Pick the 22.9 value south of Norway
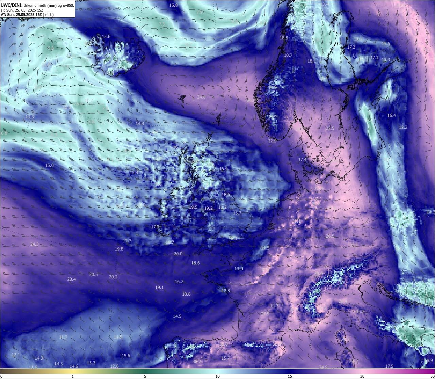This screenshot has width=435, height=379. point(272,141)
